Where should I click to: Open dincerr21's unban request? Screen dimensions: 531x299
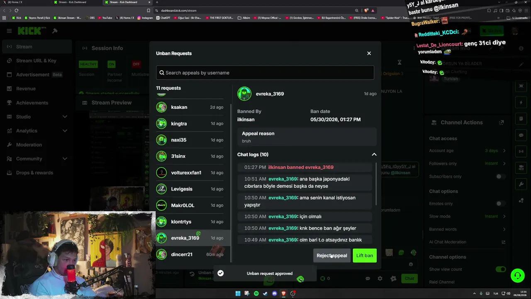click(191, 254)
